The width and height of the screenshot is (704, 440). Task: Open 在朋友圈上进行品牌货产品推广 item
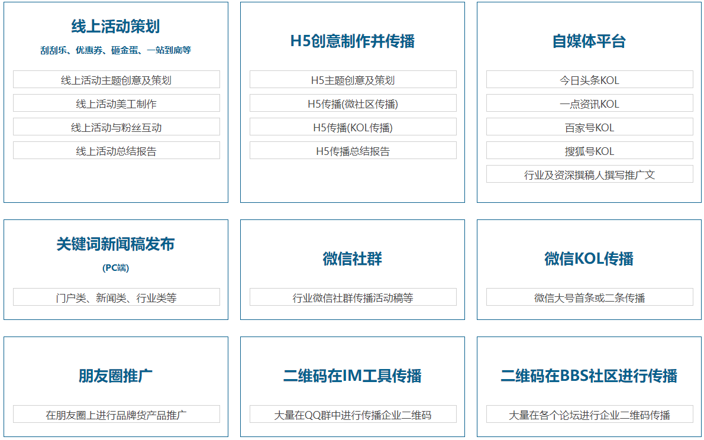[x=116, y=415]
